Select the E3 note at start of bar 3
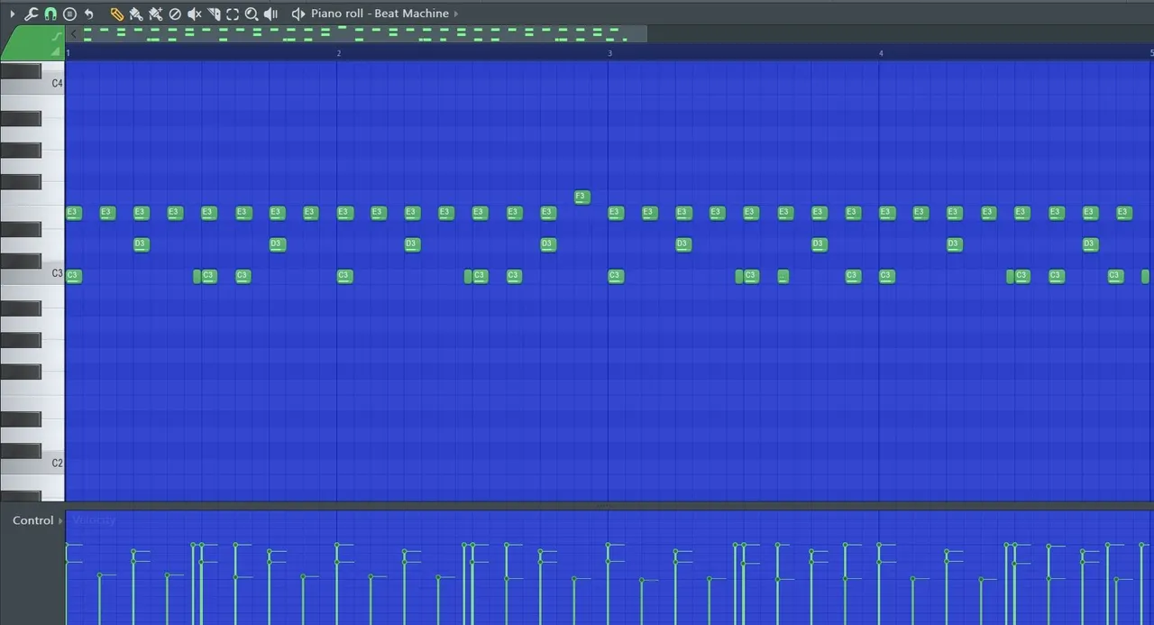 [616, 213]
